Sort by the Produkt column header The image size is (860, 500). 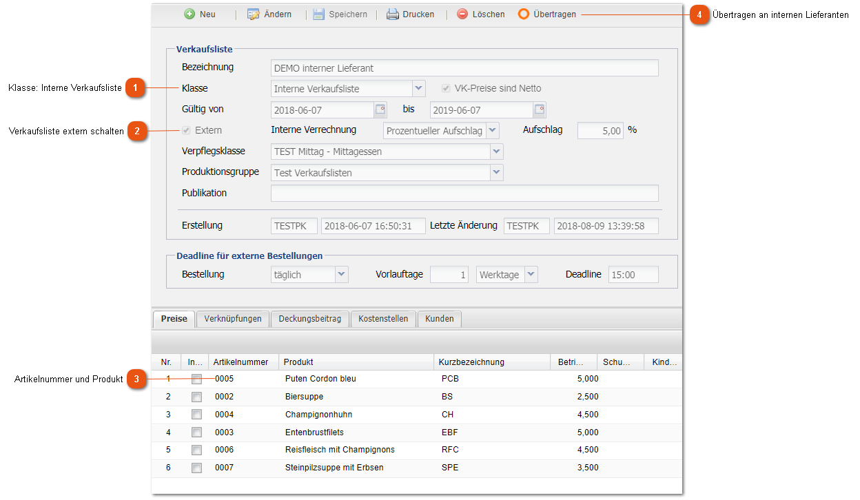(356, 362)
